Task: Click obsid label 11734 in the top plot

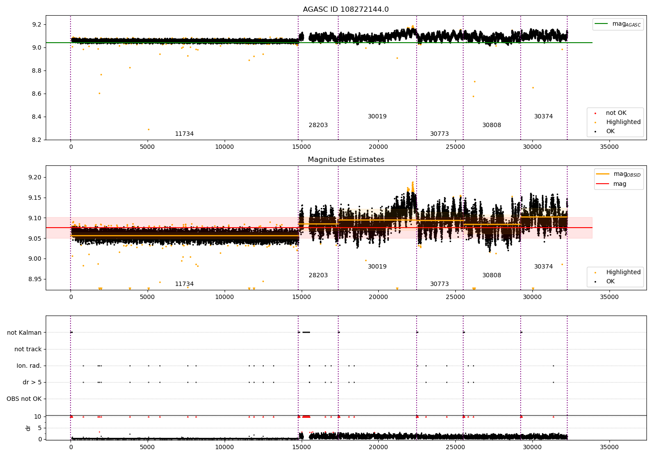Action: [x=184, y=134]
